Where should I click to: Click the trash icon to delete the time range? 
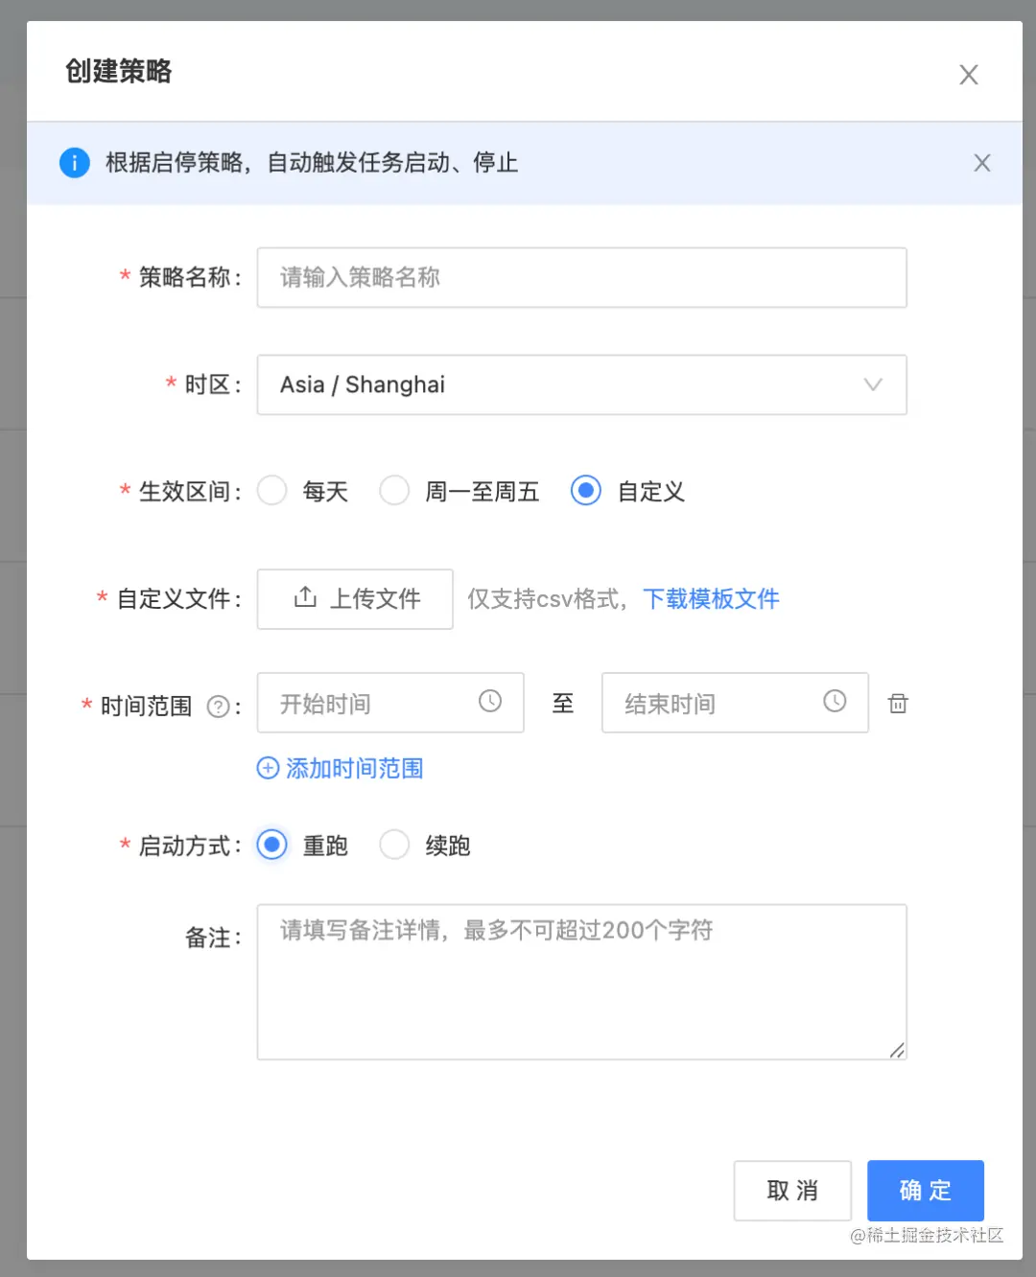(x=898, y=703)
